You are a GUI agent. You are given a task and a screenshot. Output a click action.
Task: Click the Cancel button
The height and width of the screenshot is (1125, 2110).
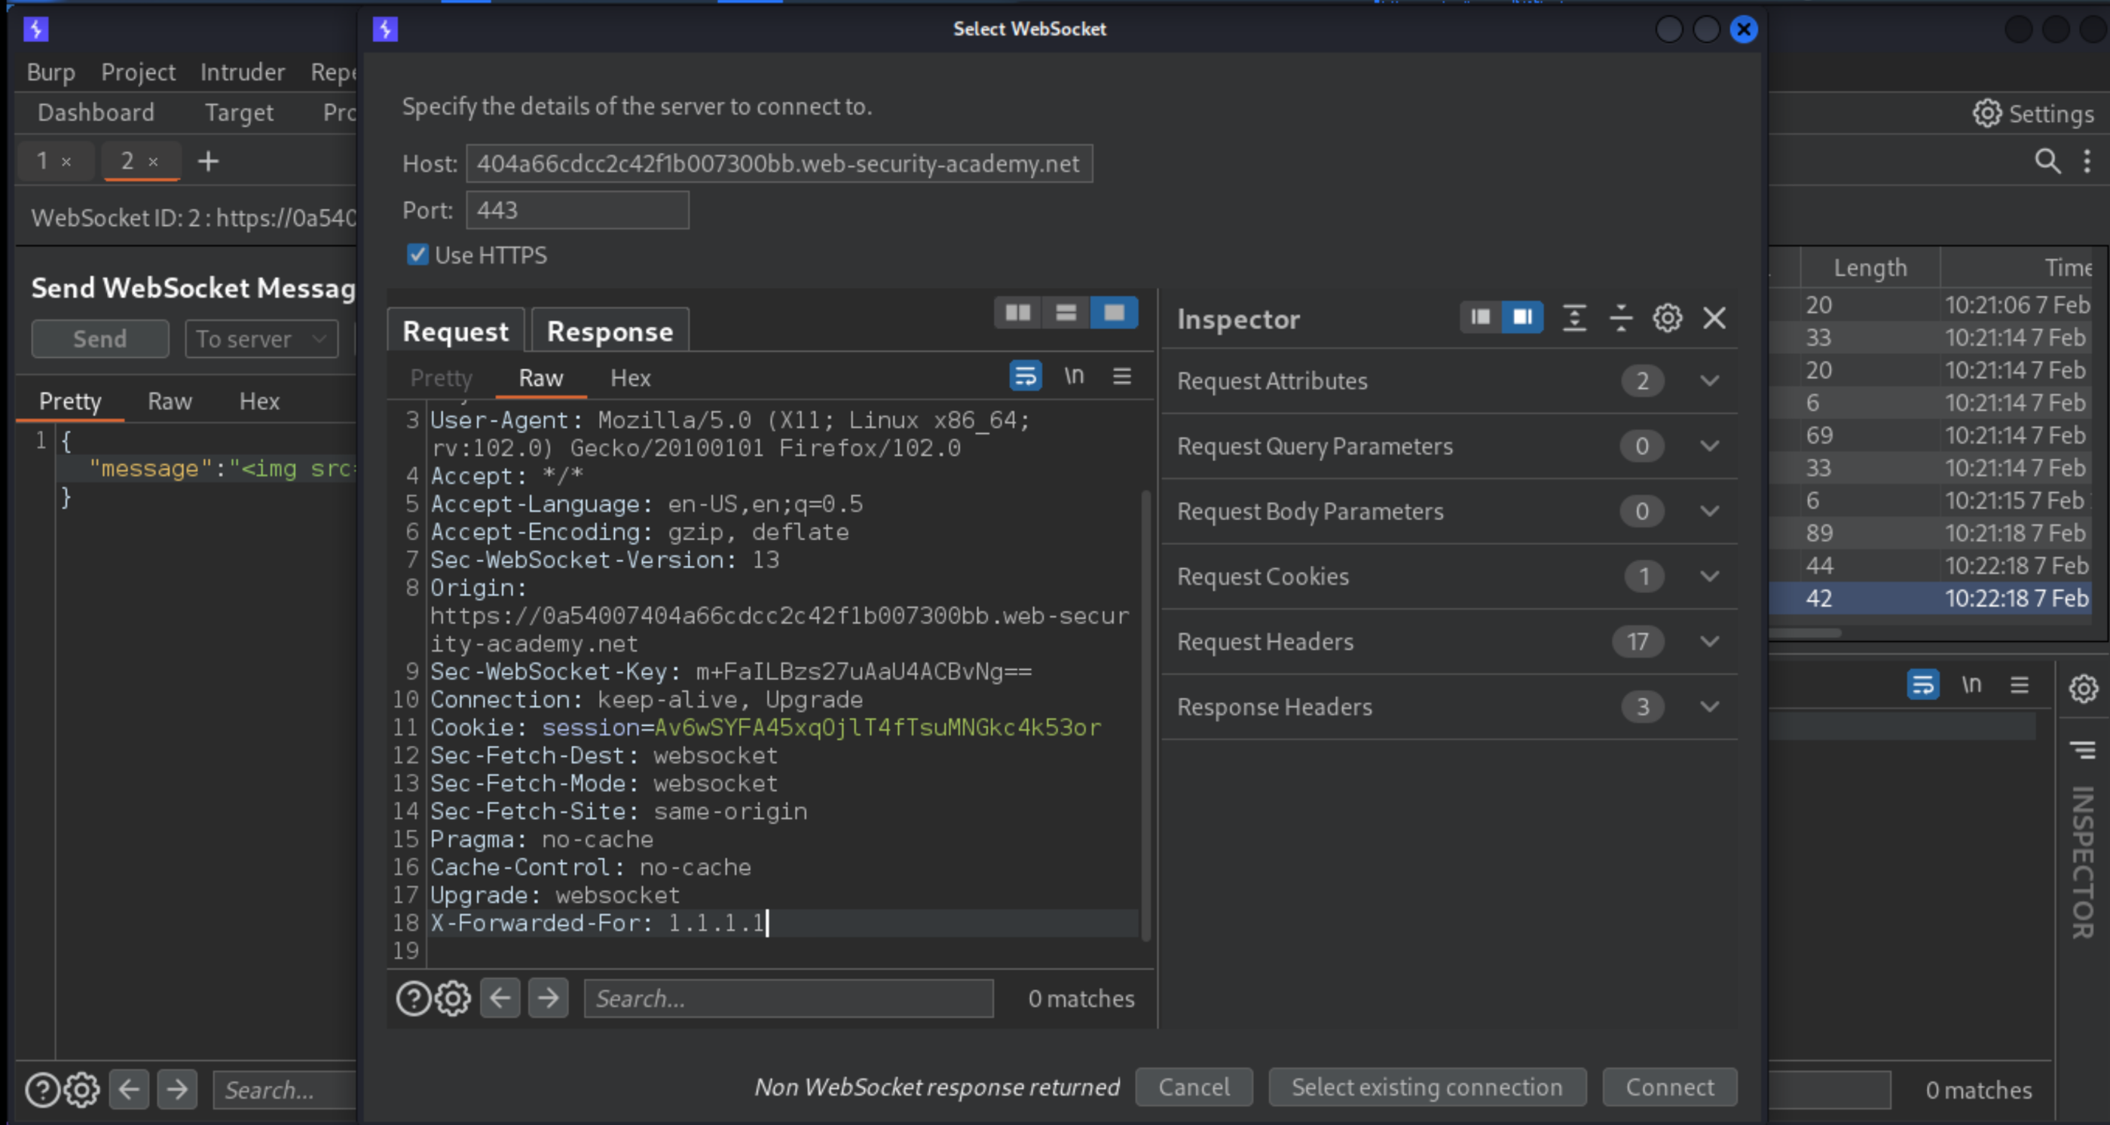point(1194,1087)
